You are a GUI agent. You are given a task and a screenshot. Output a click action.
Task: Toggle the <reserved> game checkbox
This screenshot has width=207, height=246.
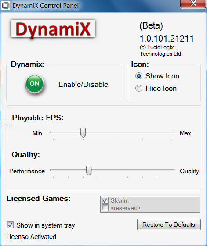105,208
